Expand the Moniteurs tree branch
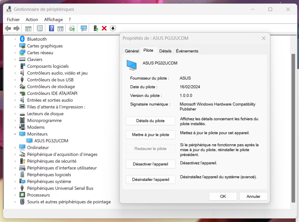Image resolution: width=299 pixels, height=222 pixels. [15, 134]
